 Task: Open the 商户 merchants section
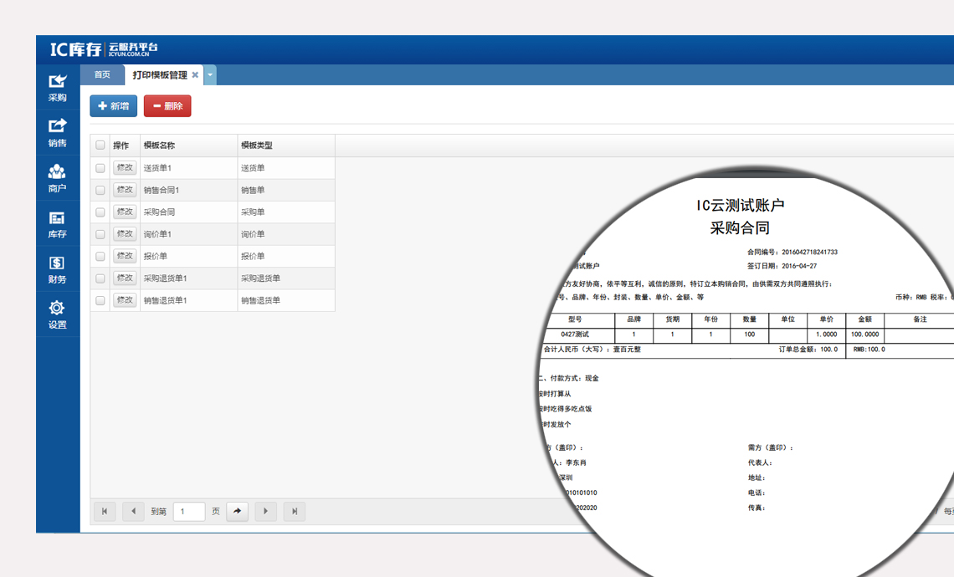pos(57,178)
